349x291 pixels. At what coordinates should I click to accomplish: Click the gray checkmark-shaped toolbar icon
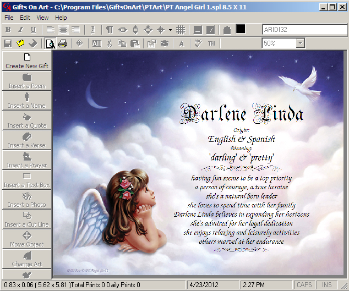pyautogui.click(x=33, y=43)
